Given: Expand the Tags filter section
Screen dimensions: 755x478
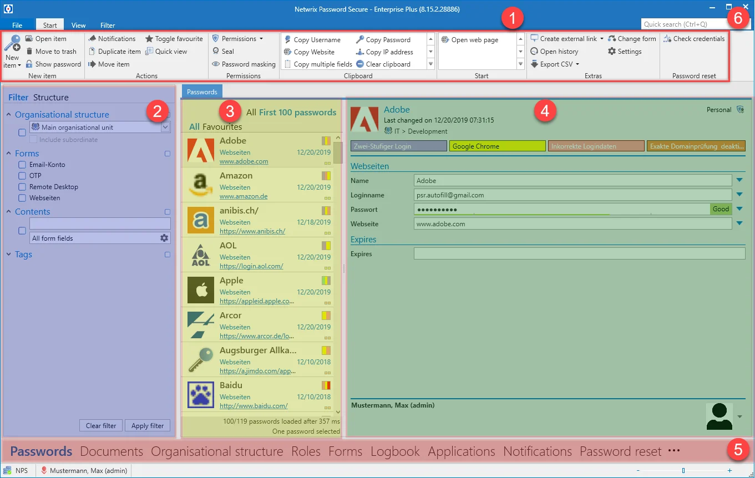Looking at the screenshot, I should coord(9,255).
